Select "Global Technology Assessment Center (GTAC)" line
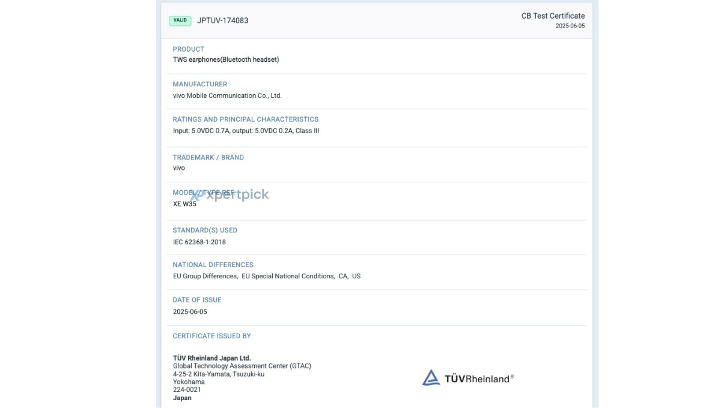Image resolution: width=721 pixels, height=408 pixels. pos(242,366)
